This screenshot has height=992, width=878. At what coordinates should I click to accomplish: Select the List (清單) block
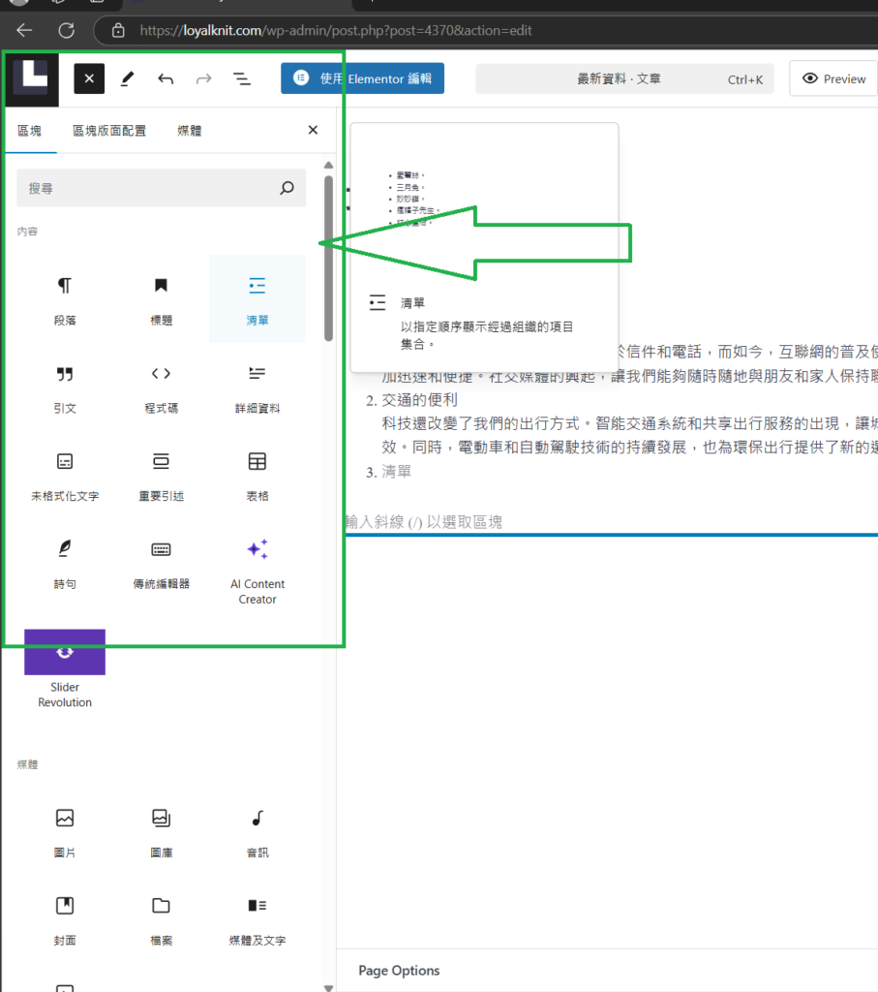pos(257,299)
